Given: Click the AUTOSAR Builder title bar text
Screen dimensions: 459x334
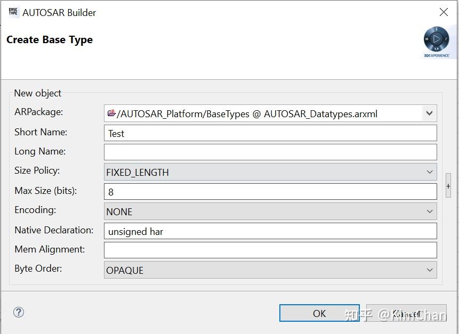Looking at the screenshot, I should (59, 12).
